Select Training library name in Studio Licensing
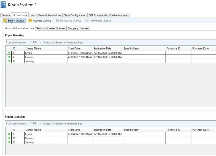This screenshot has width=216, height=156. click(x=30, y=142)
